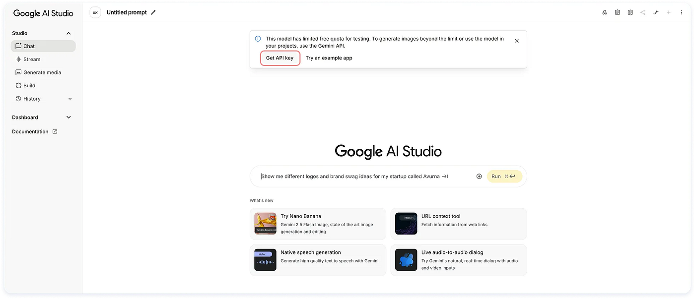Open the three-dot more options menu
Screen dimensions: 695x299
tap(681, 12)
